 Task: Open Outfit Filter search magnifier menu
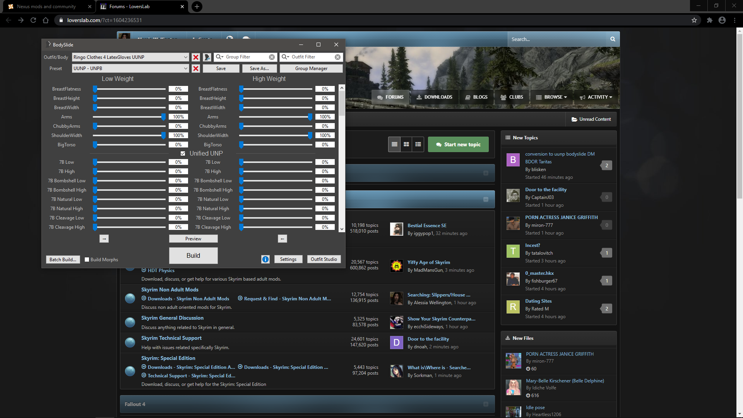285,57
